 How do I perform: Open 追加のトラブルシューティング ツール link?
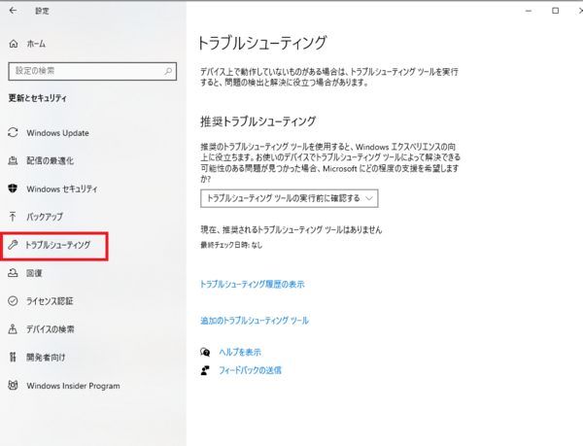point(255,321)
